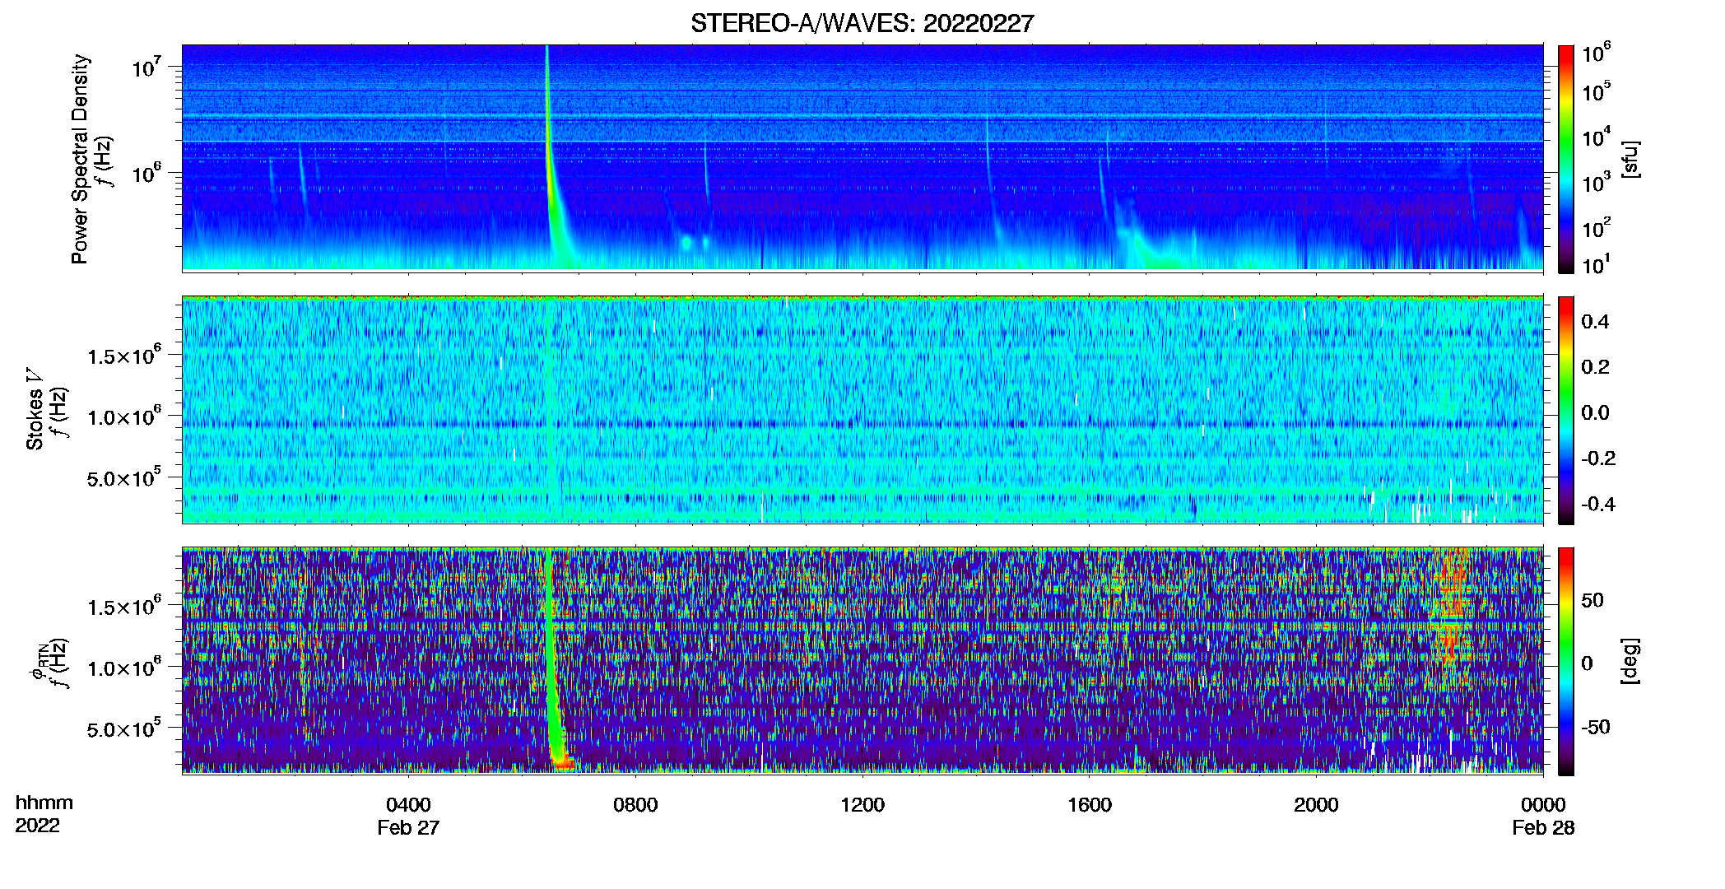Click the 50 value on deg colorbar
1725x889 pixels.
1593,600
